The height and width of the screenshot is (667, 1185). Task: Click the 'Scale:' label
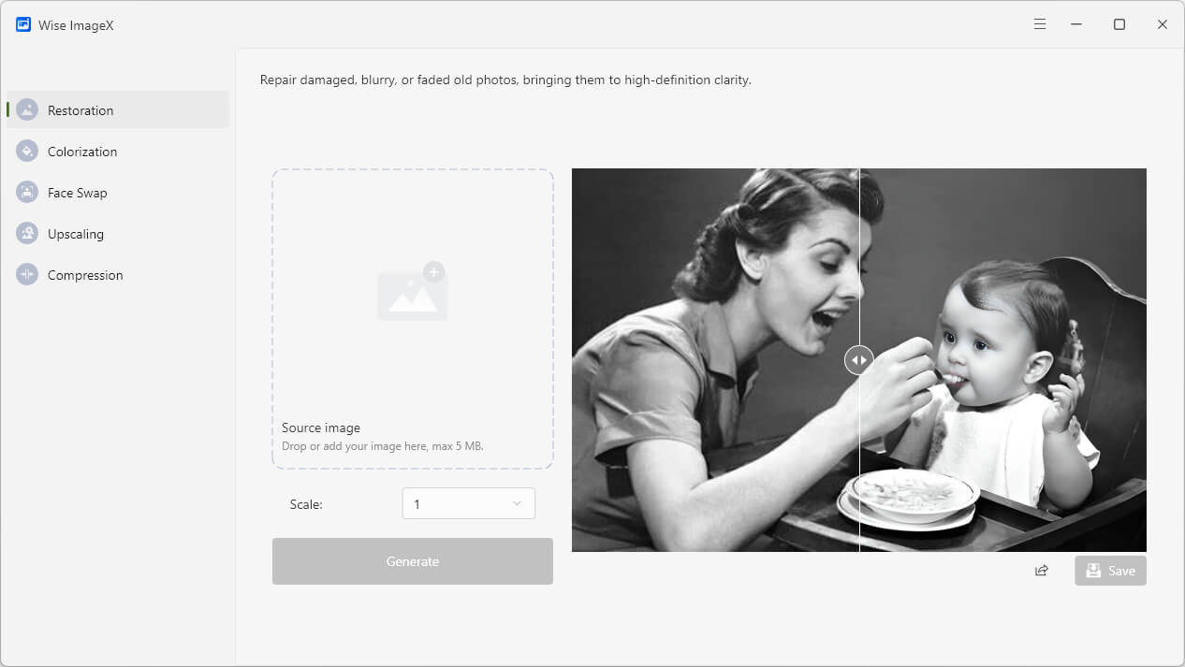tap(306, 504)
